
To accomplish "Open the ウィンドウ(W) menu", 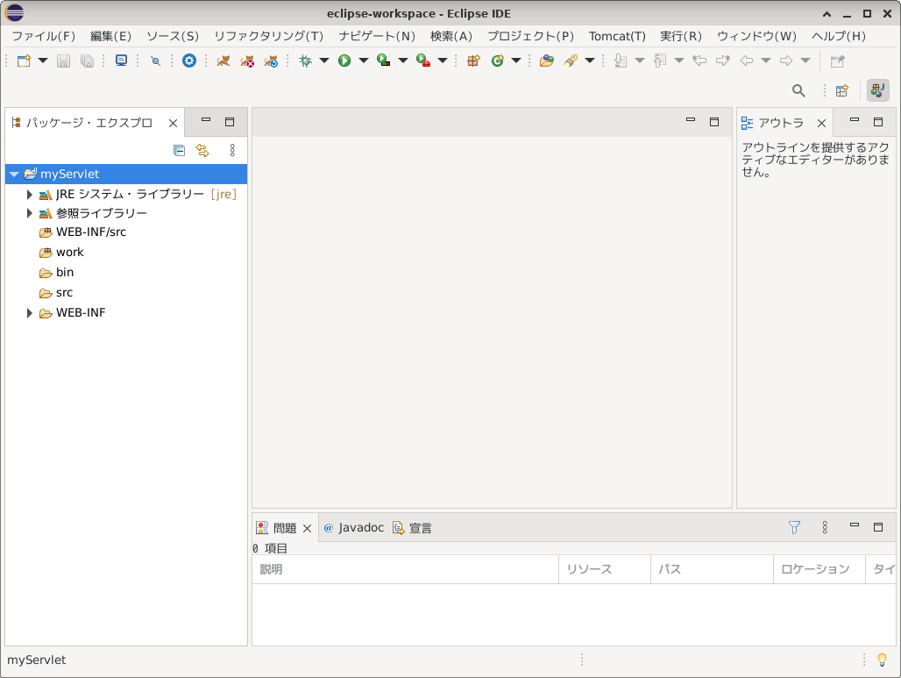I will pos(756,36).
